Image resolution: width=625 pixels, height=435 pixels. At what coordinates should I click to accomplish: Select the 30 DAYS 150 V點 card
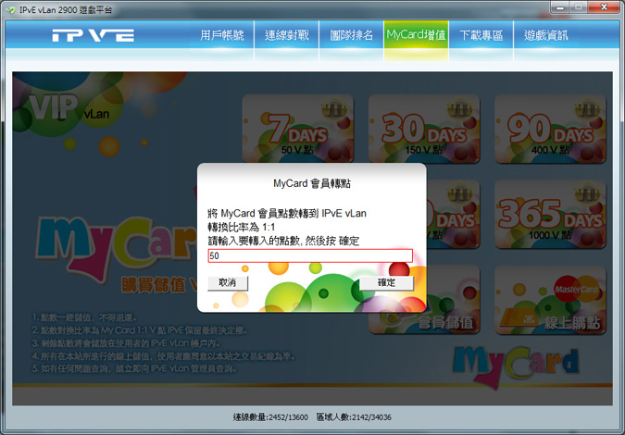click(424, 129)
